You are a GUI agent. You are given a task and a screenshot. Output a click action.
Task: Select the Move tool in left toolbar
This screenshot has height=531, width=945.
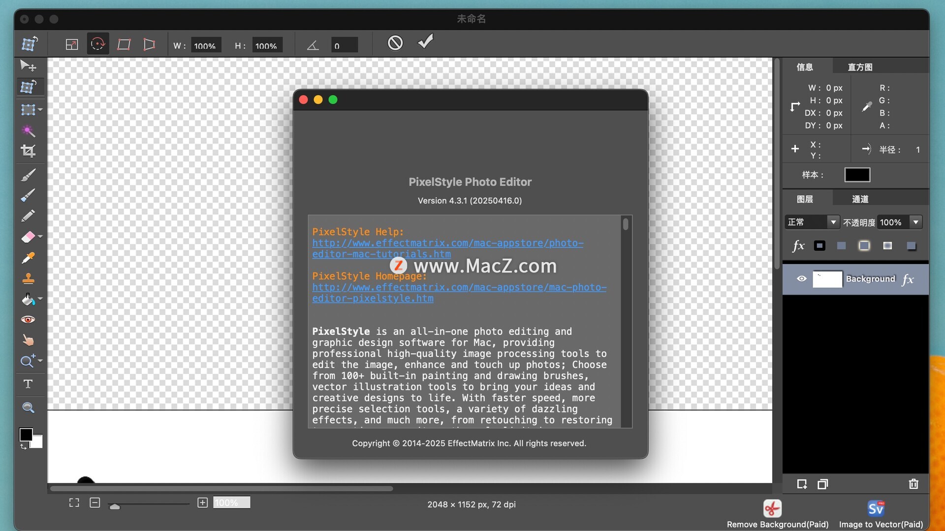(x=28, y=65)
